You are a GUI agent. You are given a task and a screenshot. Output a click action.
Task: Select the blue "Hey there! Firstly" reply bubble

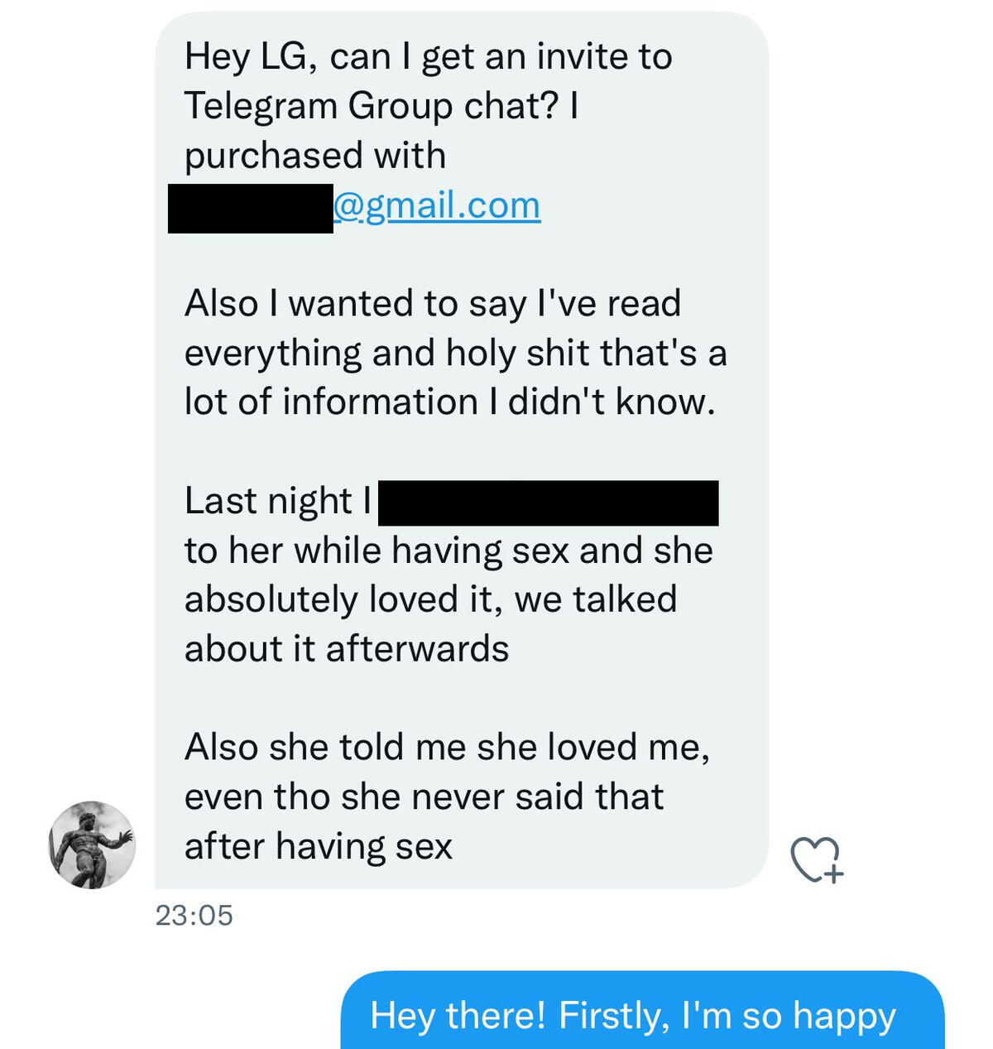(642, 1014)
